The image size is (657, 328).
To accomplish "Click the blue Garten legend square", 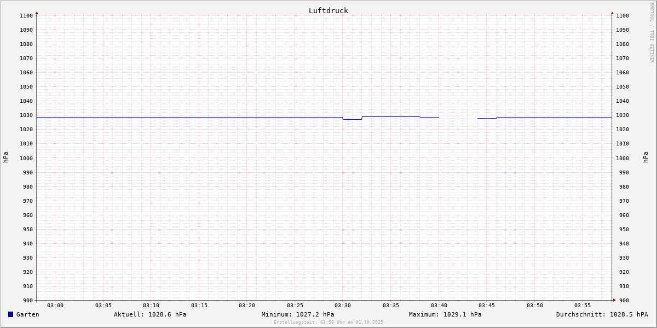I will click(x=10, y=314).
